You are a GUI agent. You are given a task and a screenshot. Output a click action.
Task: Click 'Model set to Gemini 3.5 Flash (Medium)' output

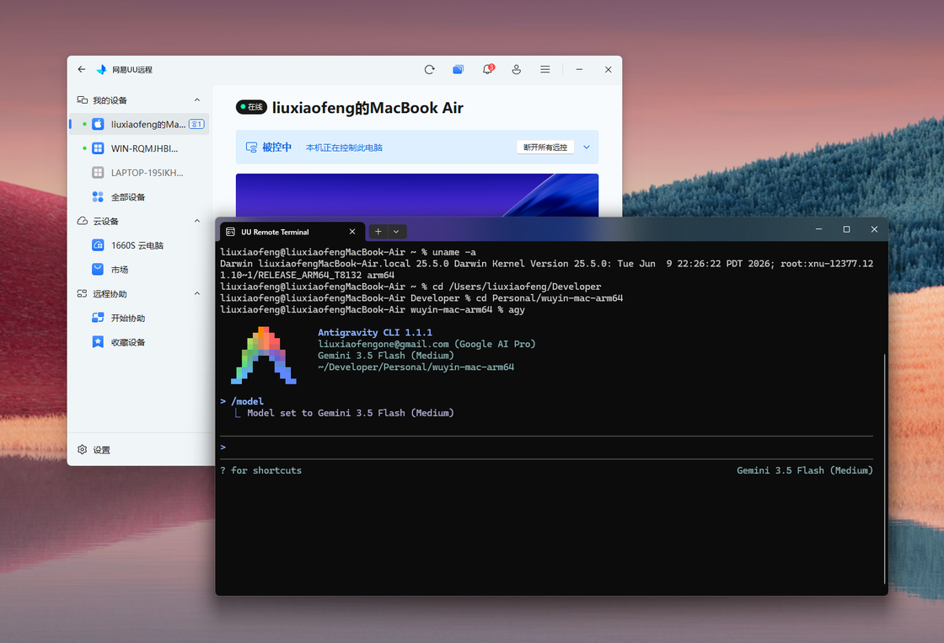(x=351, y=413)
